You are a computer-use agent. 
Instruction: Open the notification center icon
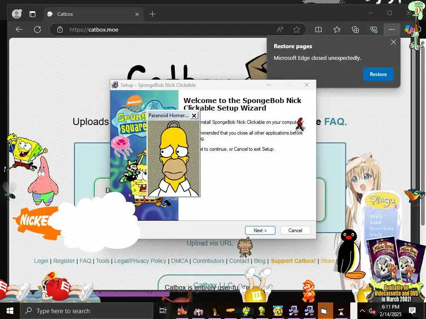(412, 311)
